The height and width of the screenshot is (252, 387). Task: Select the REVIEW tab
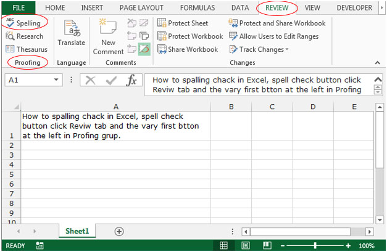pos(277,8)
